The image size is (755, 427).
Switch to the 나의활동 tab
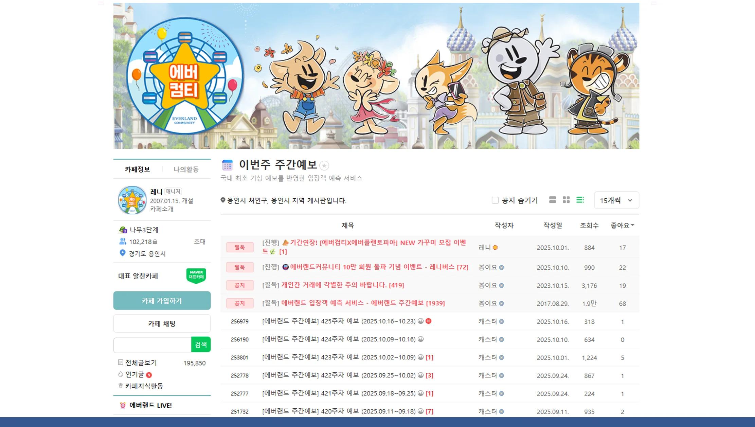(x=186, y=169)
